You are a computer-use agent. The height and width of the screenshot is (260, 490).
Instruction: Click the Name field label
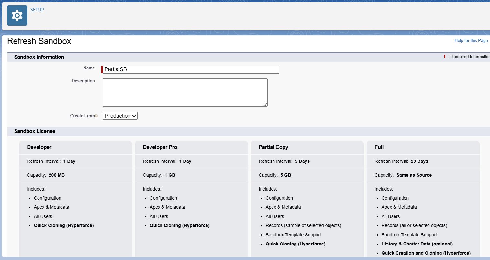click(89, 68)
